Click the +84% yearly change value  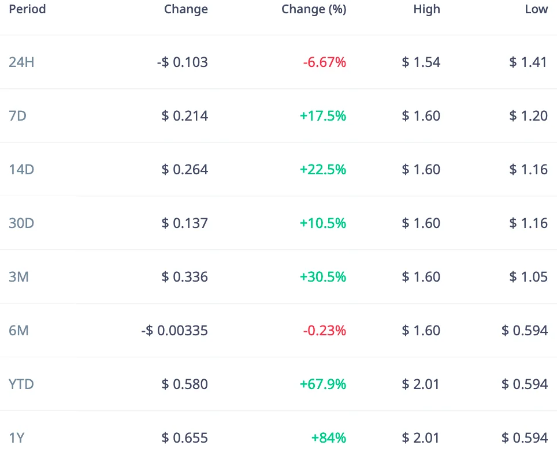(x=328, y=438)
